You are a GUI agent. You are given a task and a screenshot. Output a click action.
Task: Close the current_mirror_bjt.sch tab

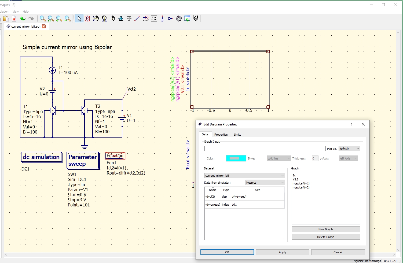tap(44, 26)
